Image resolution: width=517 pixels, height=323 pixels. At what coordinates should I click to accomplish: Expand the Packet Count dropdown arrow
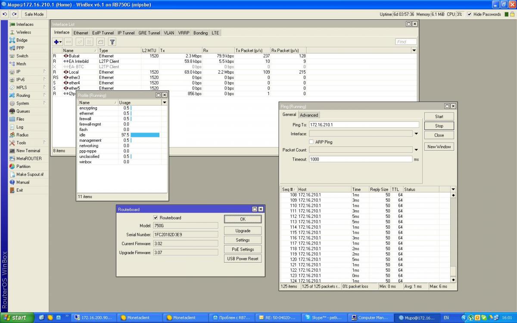pos(416,150)
